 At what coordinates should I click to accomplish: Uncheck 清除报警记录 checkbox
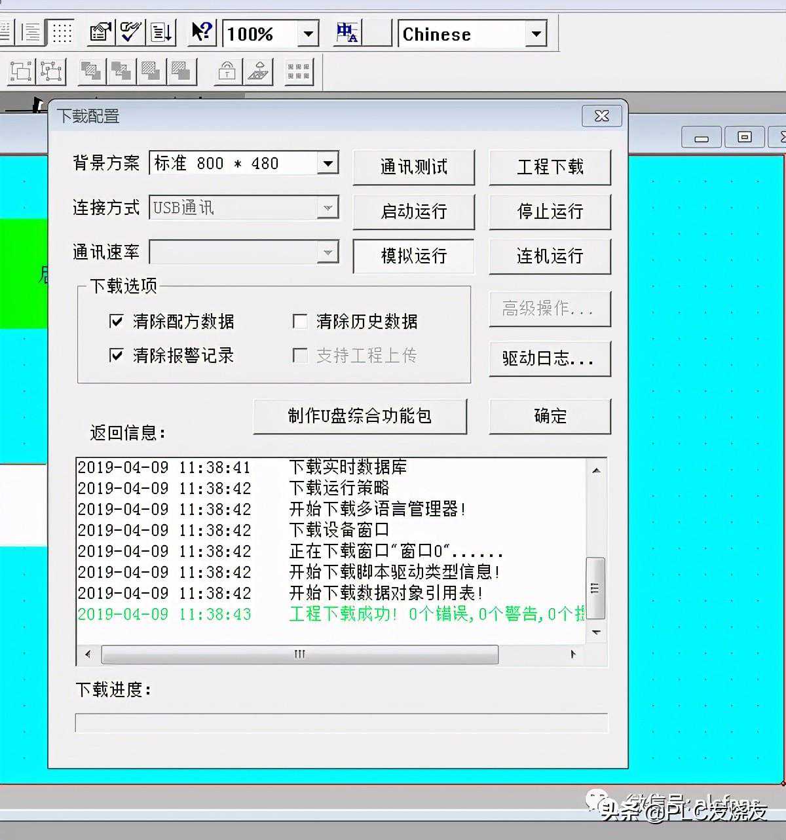coord(116,355)
